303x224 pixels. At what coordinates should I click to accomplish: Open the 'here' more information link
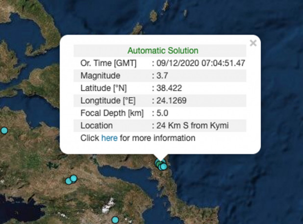(x=109, y=138)
